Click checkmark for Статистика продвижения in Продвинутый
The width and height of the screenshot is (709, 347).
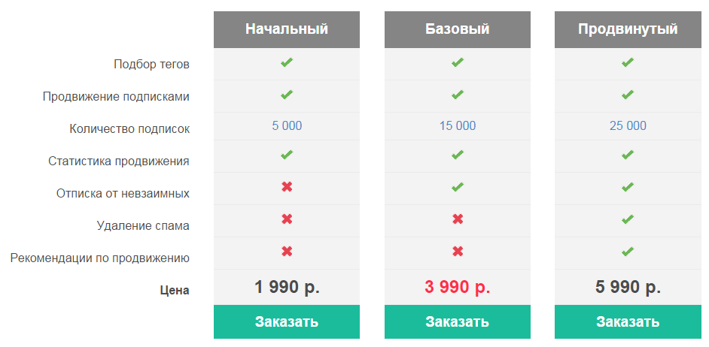pos(628,155)
